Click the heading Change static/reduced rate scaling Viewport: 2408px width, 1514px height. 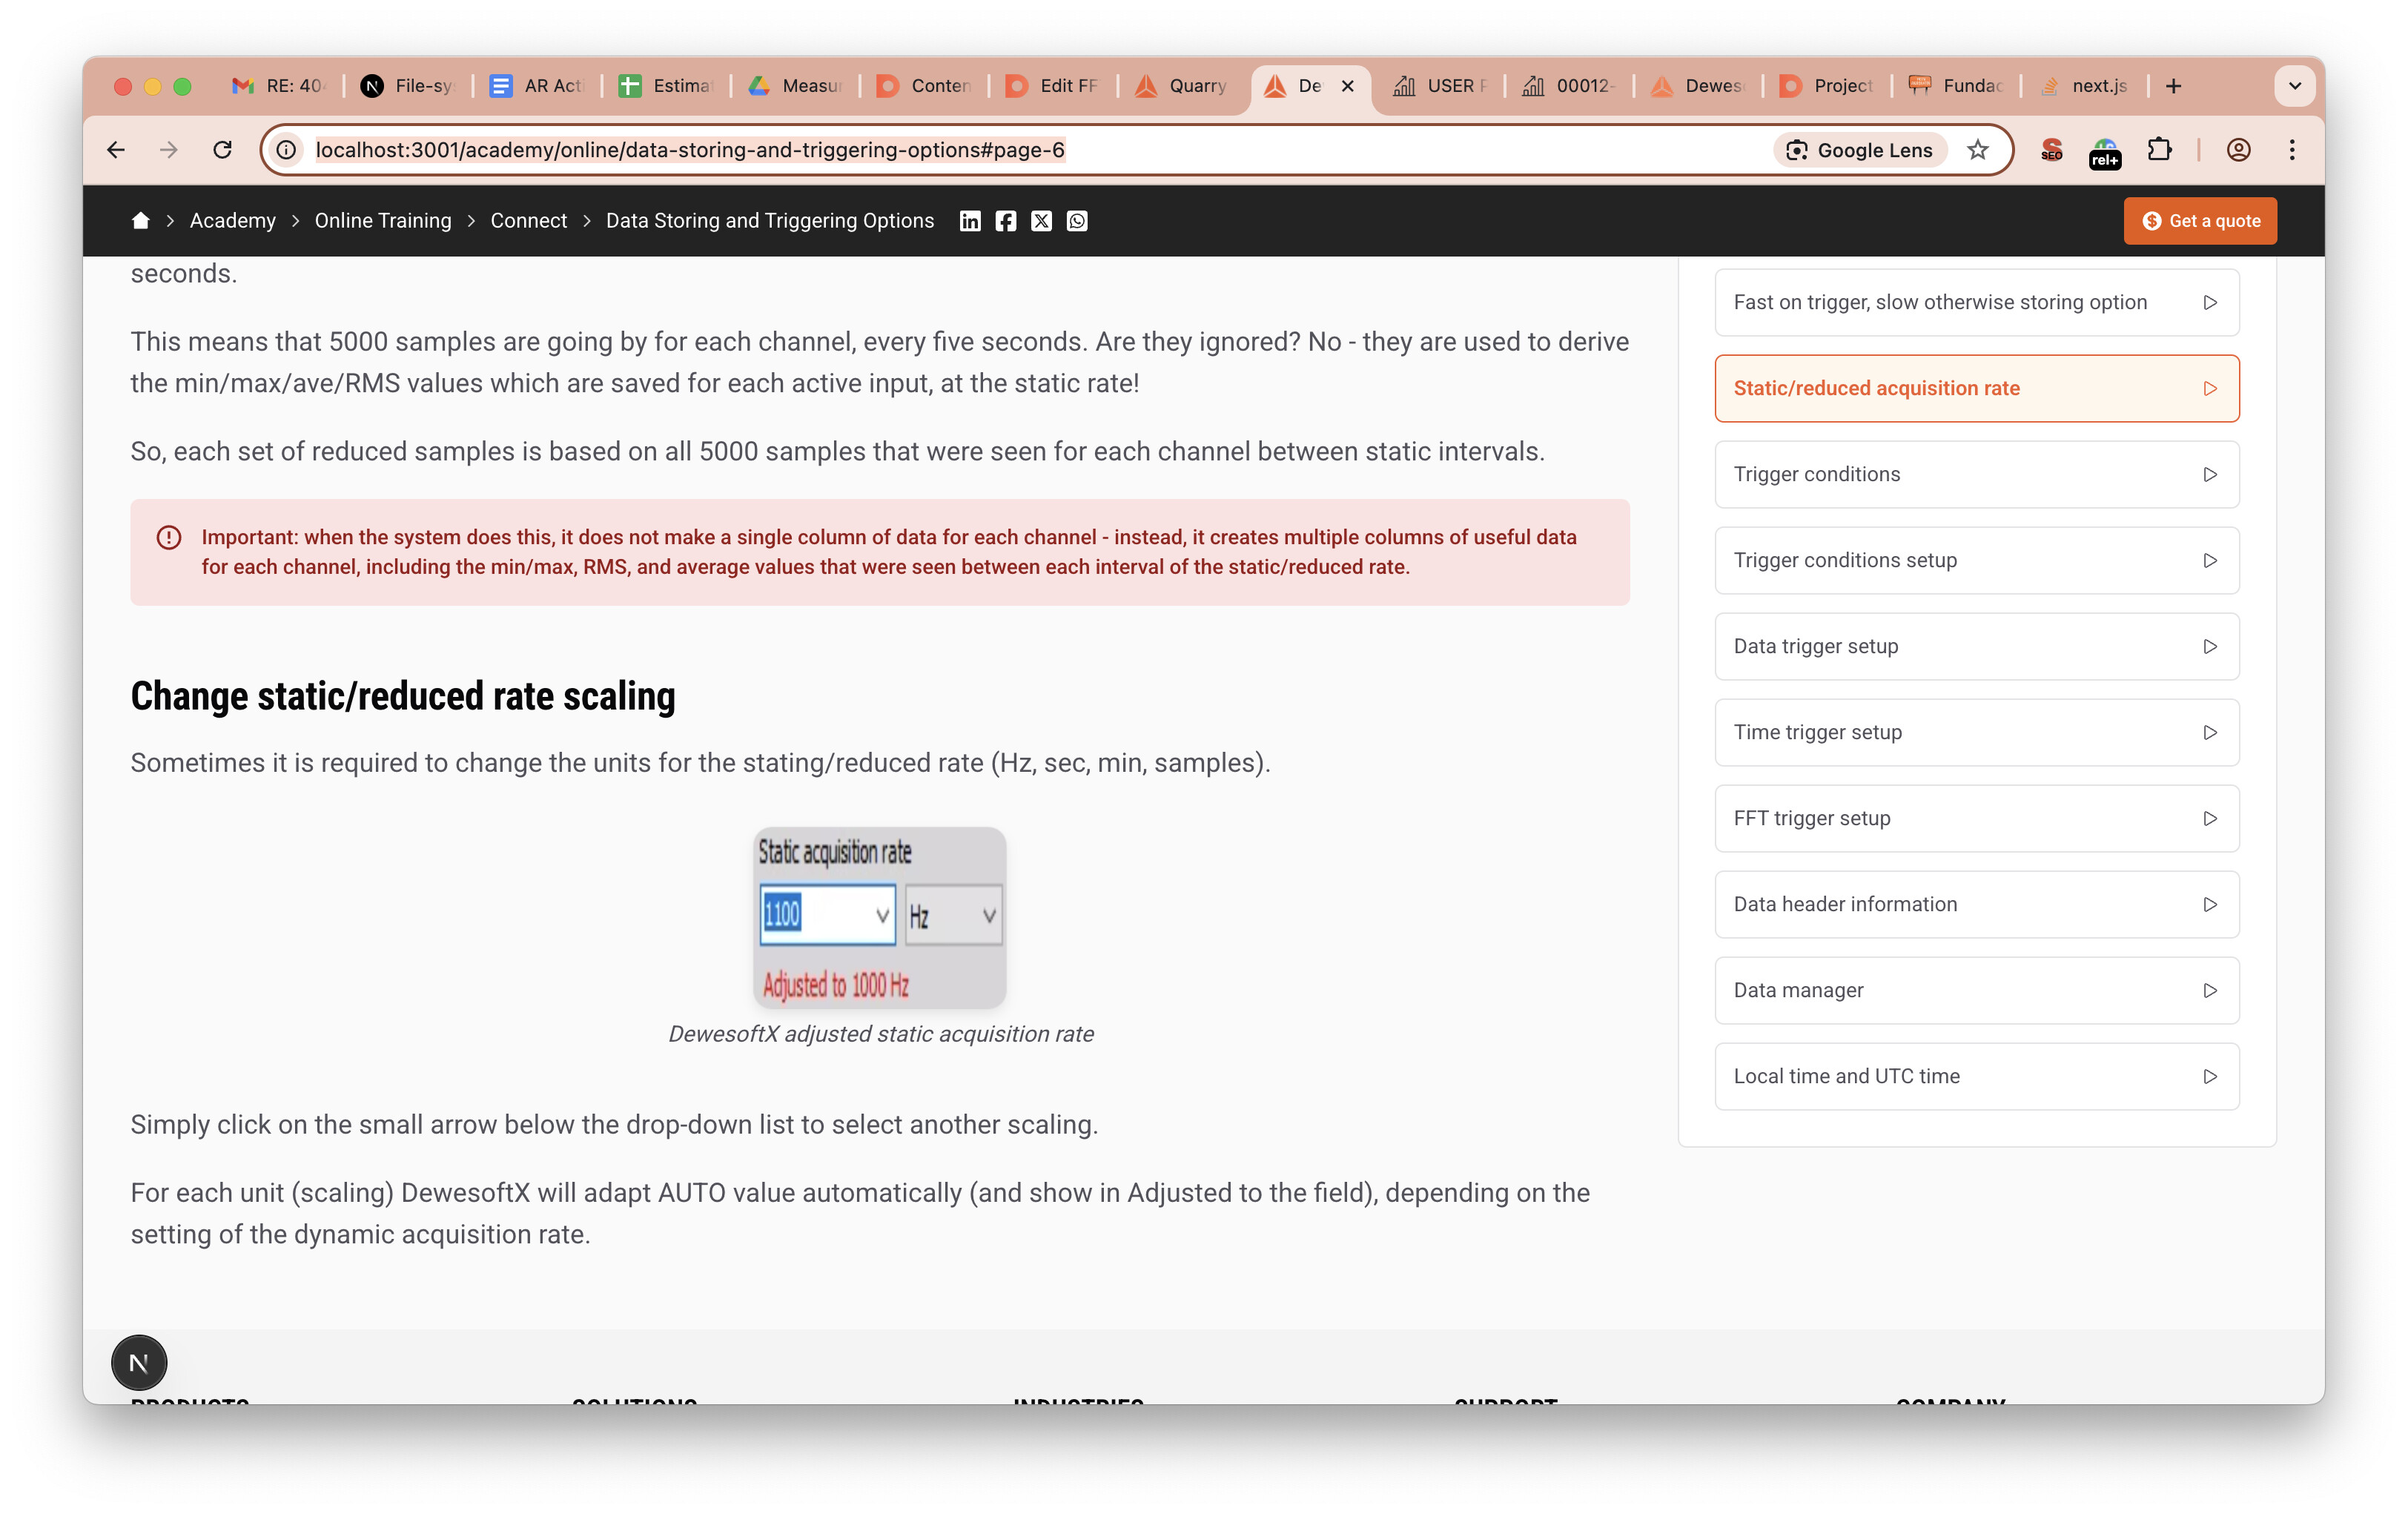[x=403, y=696]
